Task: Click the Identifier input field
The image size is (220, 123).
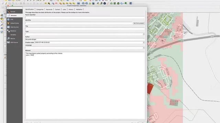Action: [x=79, y=23]
